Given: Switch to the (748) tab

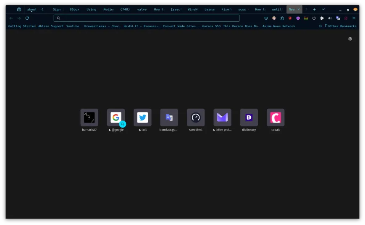Looking at the screenshot, I should coord(125,10).
